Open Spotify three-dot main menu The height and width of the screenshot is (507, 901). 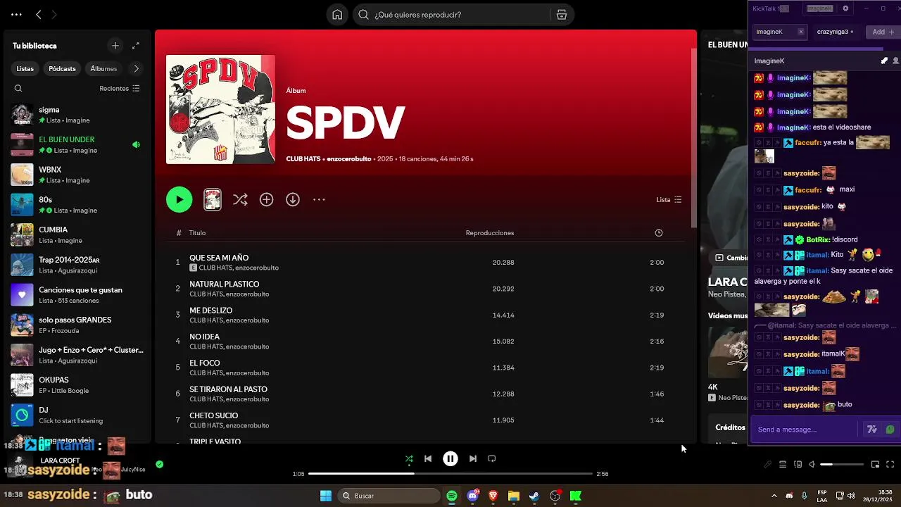coord(16,14)
